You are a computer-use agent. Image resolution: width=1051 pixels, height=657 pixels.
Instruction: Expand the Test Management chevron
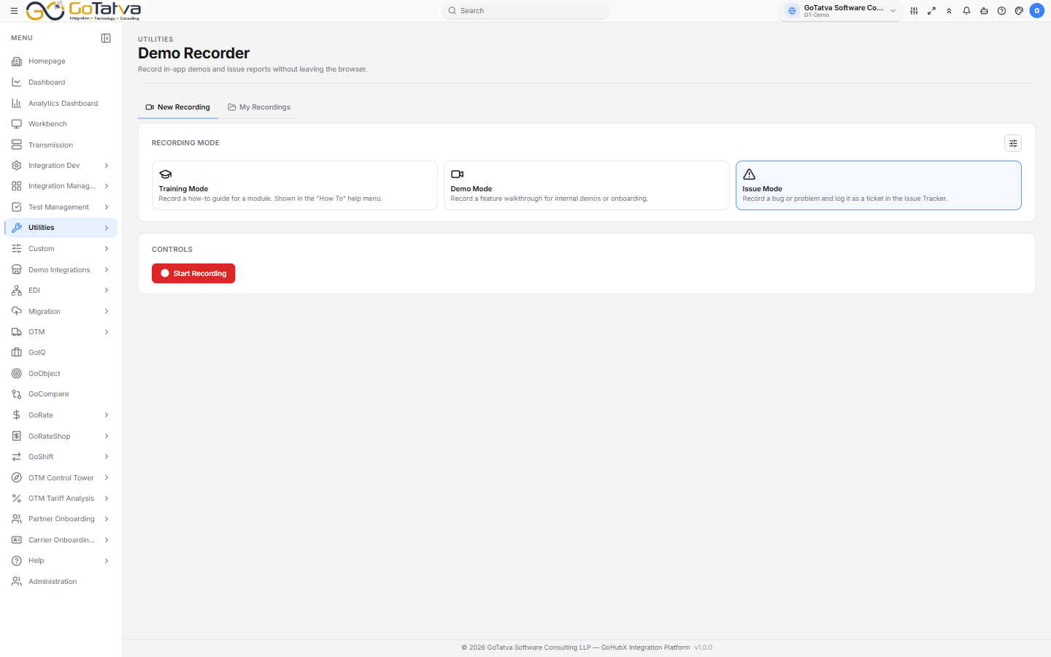tap(107, 207)
